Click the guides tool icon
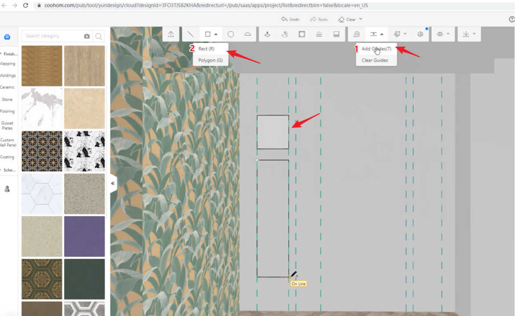515x316 pixels. pyautogui.click(x=374, y=34)
